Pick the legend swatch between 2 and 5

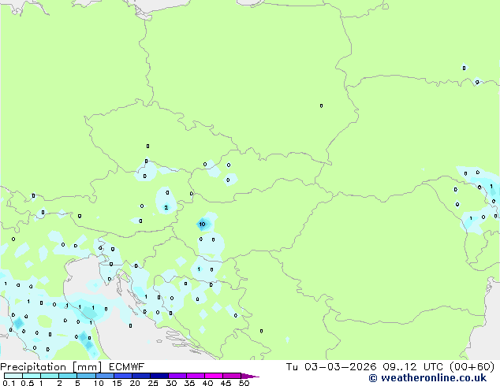click(68, 376)
